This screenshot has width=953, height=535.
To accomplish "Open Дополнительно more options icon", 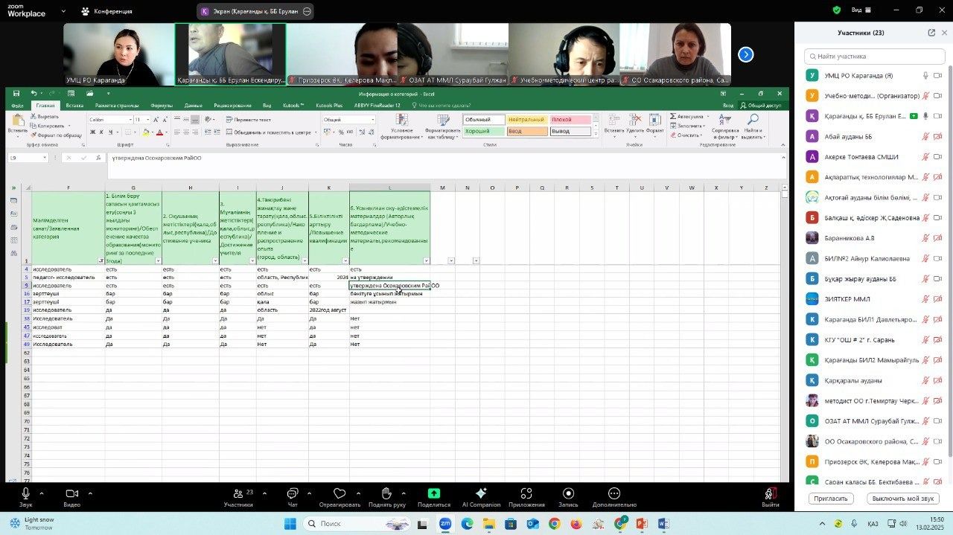I will [x=614, y=493].
